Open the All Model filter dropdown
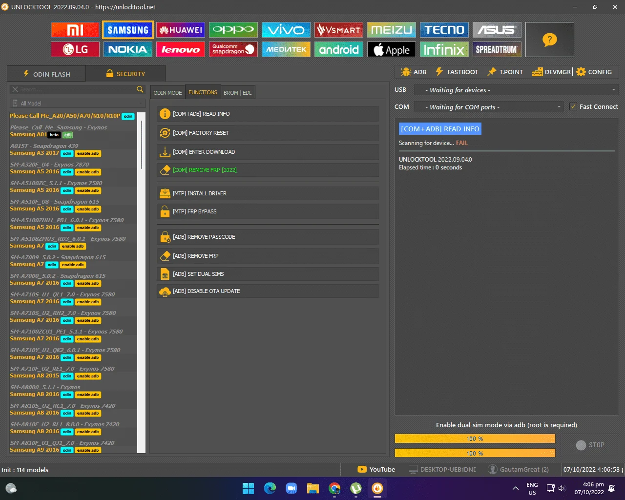The width and height of the screenshot is (625, 500). pyautogui.click(x=78, y=103)
